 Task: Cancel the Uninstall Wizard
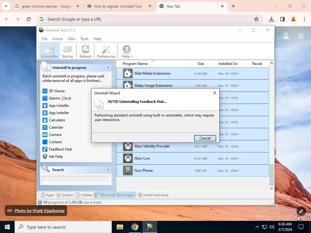pos(205,138)
